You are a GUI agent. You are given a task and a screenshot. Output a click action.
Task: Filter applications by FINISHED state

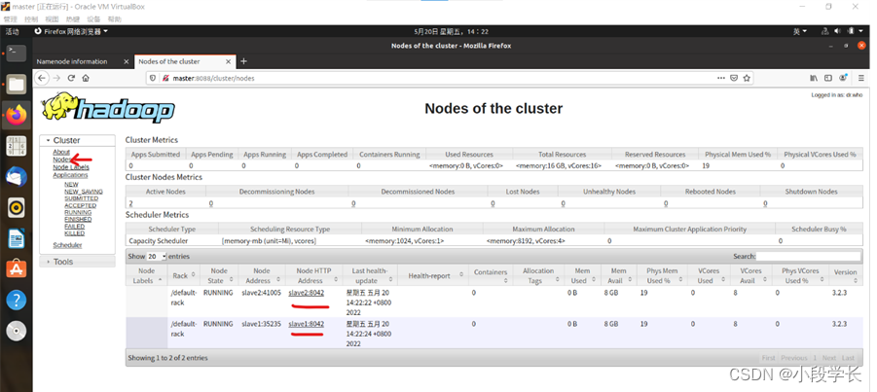coord(78,219)
